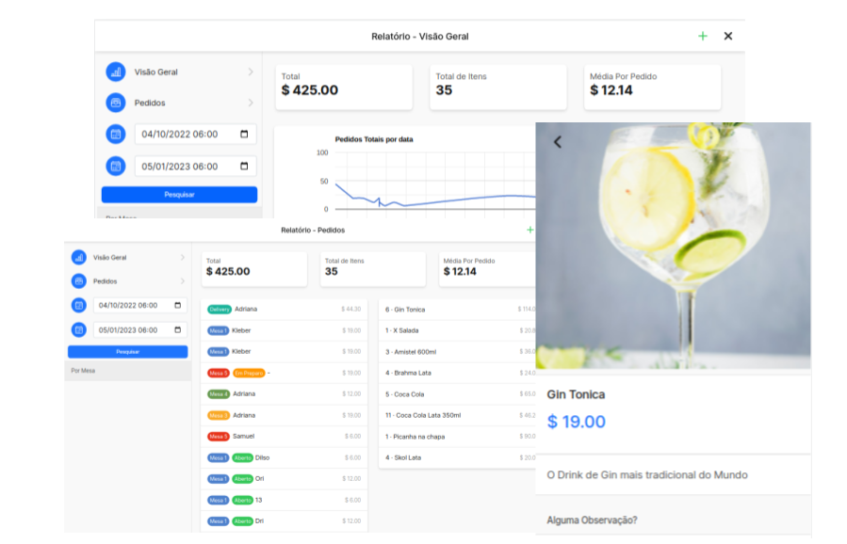Click the green plus icon in Relatório - Pedidos window
The width and height of the screenshot is (847, 544).
[x=529, y=230]
